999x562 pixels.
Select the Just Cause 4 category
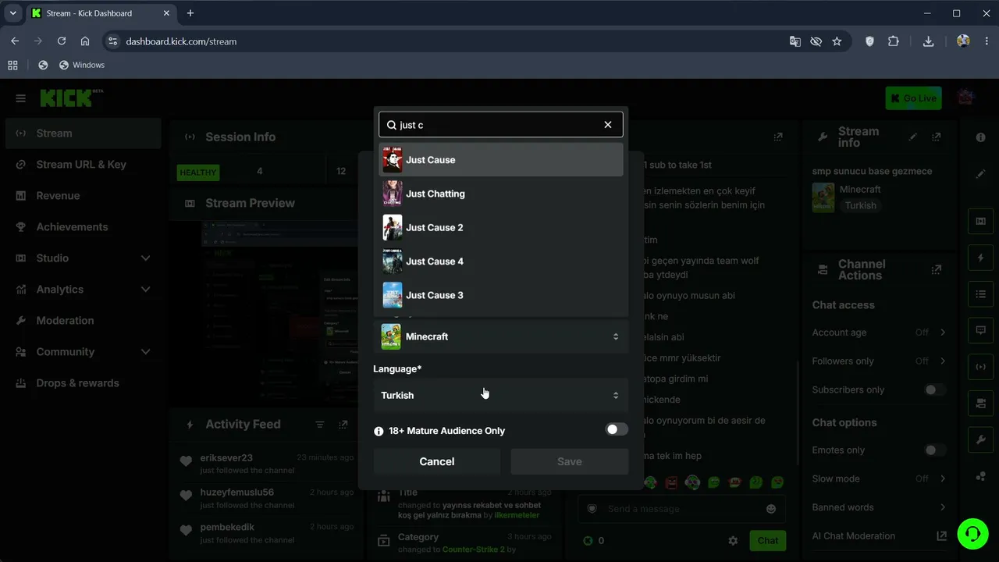[x=501, y=261]
